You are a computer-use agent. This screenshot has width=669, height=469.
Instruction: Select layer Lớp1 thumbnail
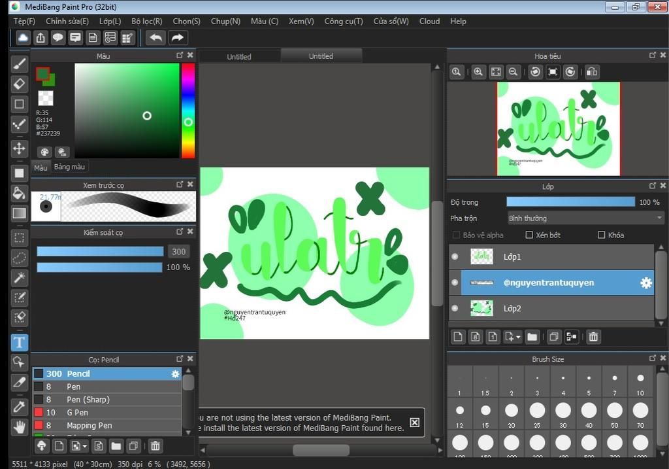coord(481,256)
